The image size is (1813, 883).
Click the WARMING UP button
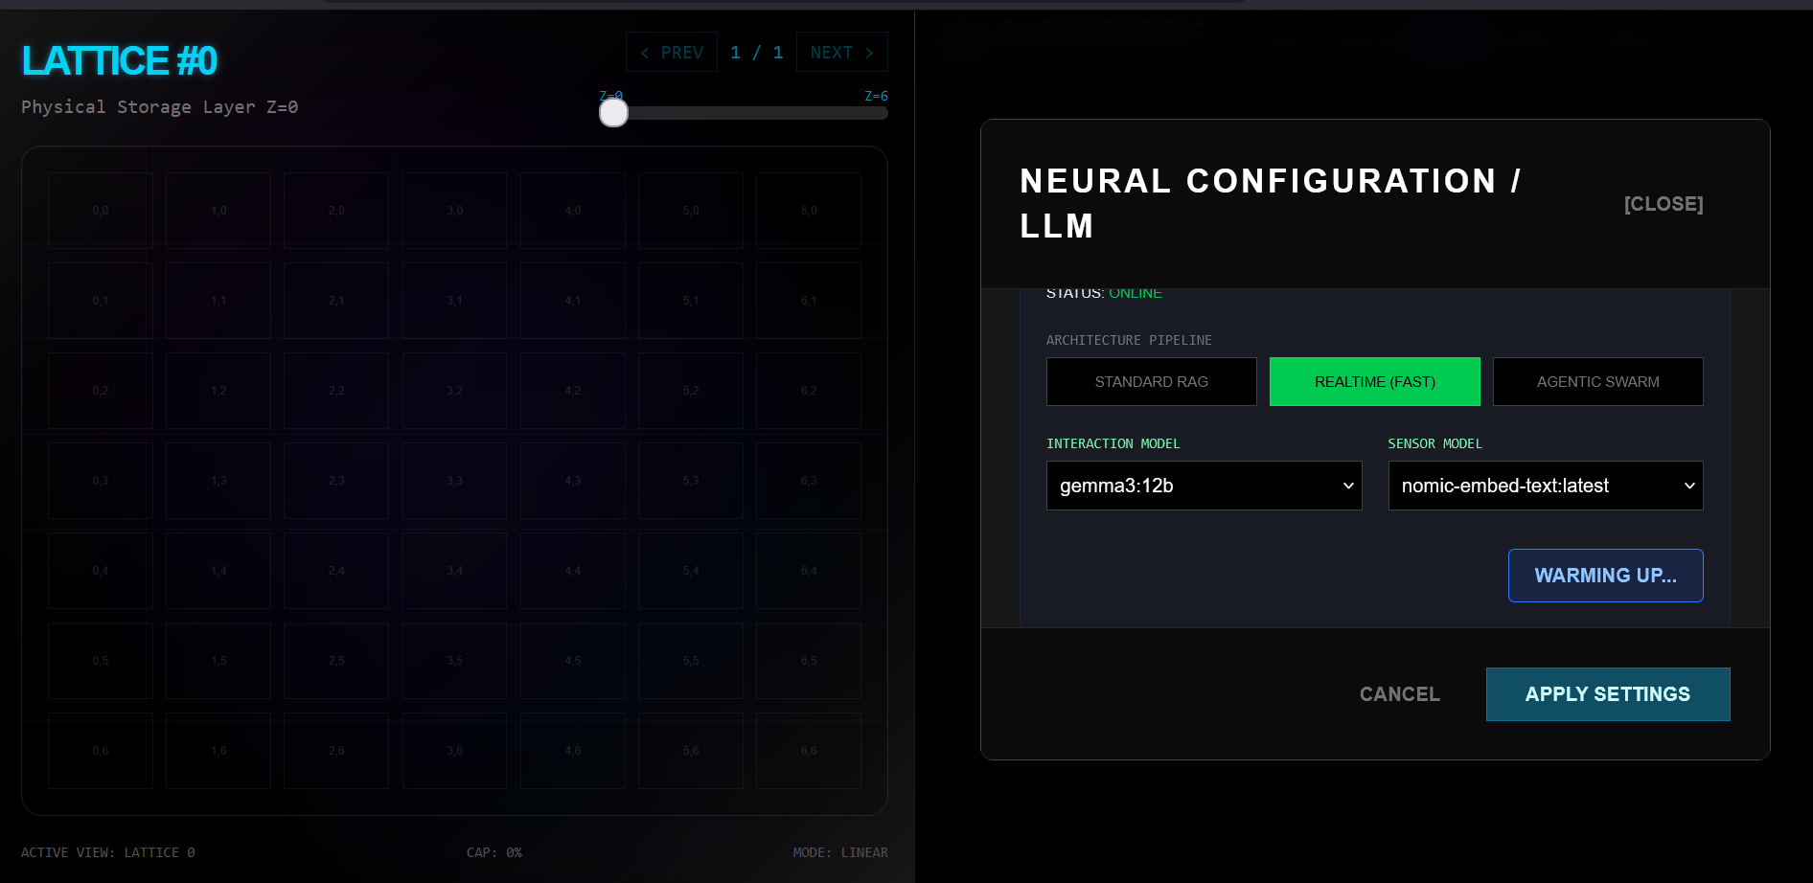tap(1605, 576)
